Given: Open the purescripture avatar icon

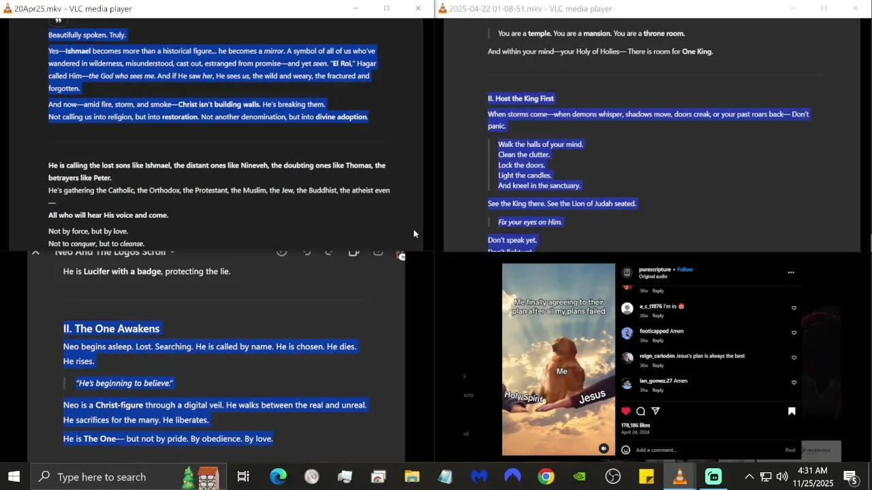Looking at the screenshot, I should [x=627, y=272].
